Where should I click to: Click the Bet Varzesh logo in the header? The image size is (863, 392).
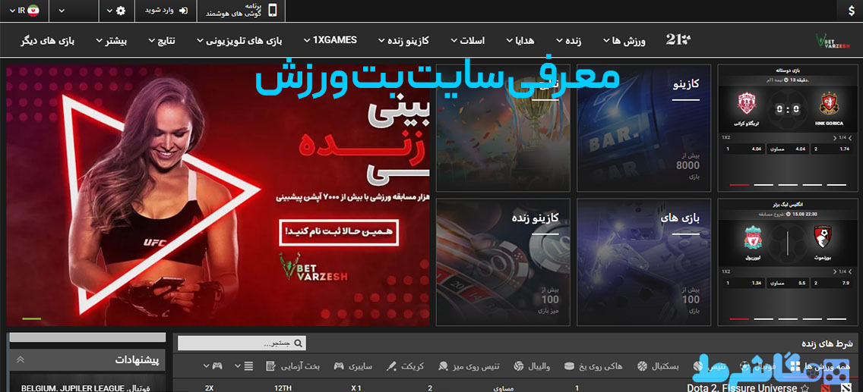coord(832,40)
